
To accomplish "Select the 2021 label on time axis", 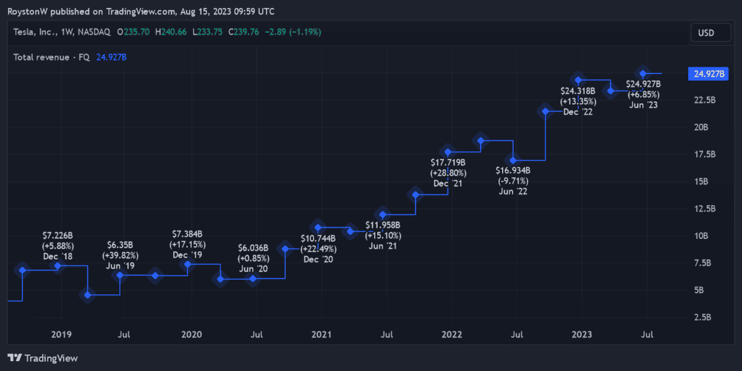I will 322,335.
